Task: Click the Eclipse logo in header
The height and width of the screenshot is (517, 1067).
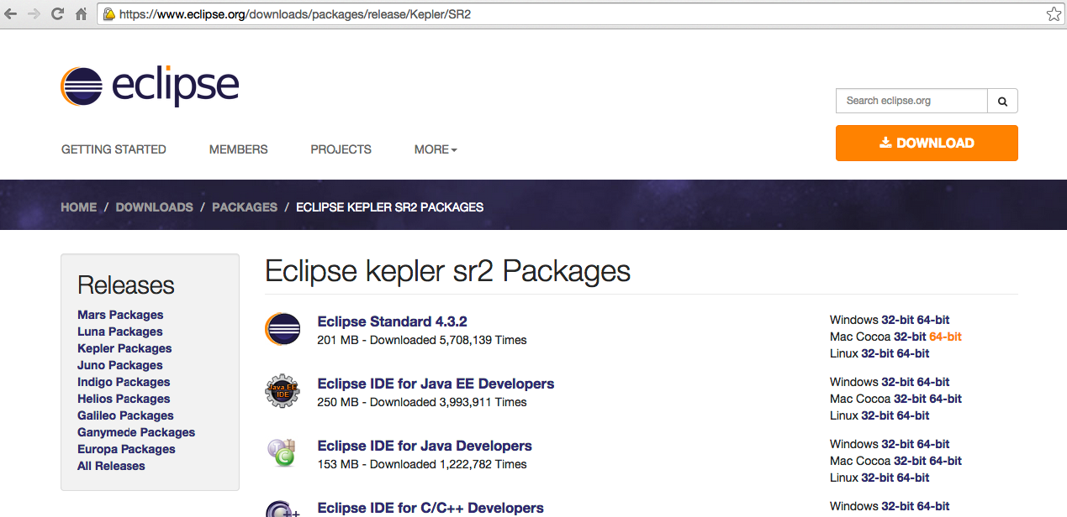Action: (150, 86)
